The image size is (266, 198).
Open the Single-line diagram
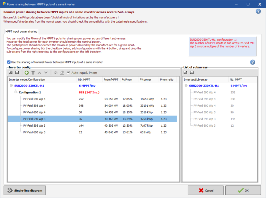[25, 190]
